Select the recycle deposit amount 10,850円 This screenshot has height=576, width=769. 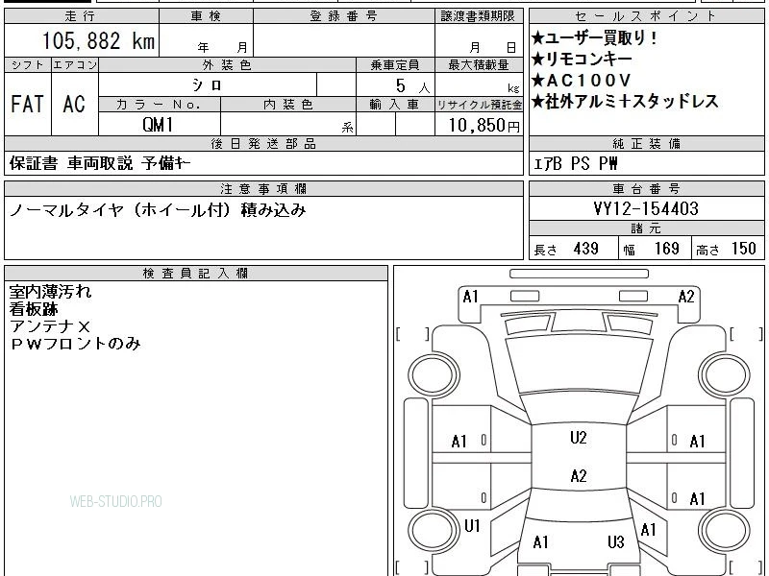[x=484, y=126]
